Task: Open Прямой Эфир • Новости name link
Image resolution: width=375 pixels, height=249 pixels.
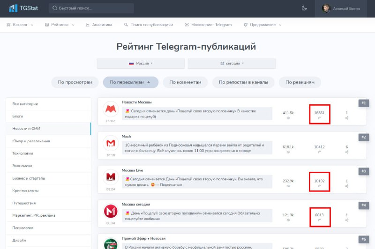Action: click(x=143, y=239)
